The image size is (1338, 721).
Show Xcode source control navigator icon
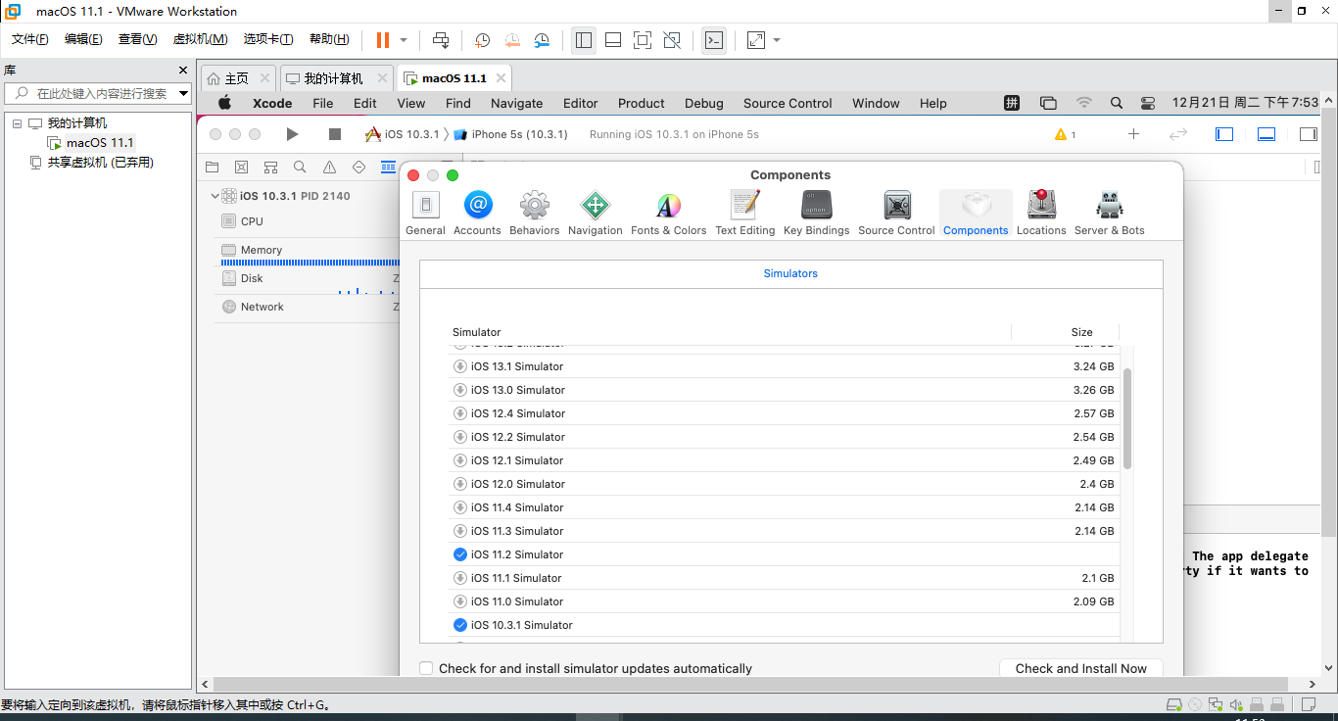coord(242,168)
